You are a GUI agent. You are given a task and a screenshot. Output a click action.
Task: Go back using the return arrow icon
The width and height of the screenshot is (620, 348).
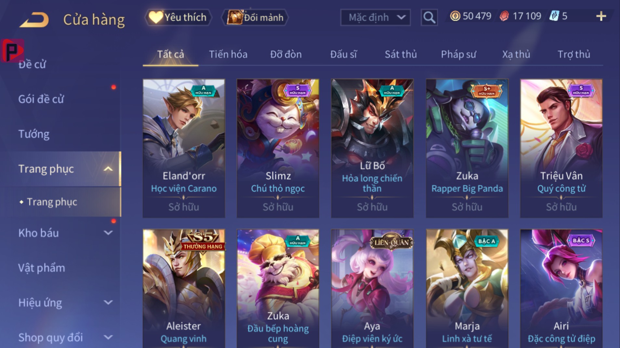pyautogui.click(x=34, y=19)
